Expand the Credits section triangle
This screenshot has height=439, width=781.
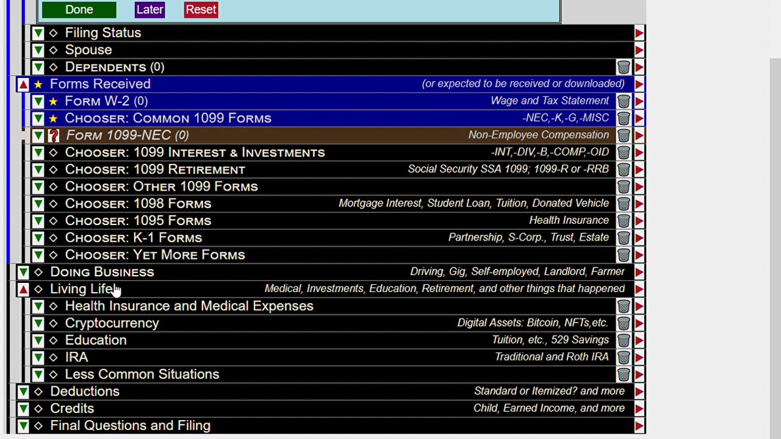coord(23,409)
